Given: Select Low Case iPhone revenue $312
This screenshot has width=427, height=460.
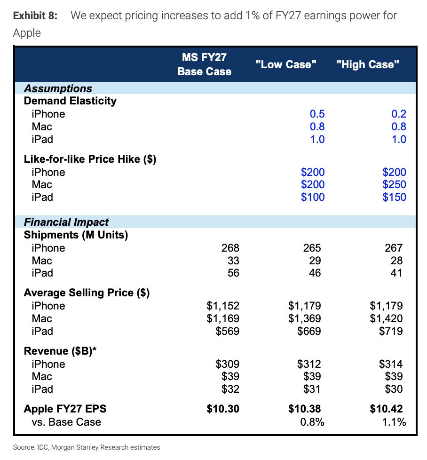Looking at the screenshot, I should click(x=309, y=364).
